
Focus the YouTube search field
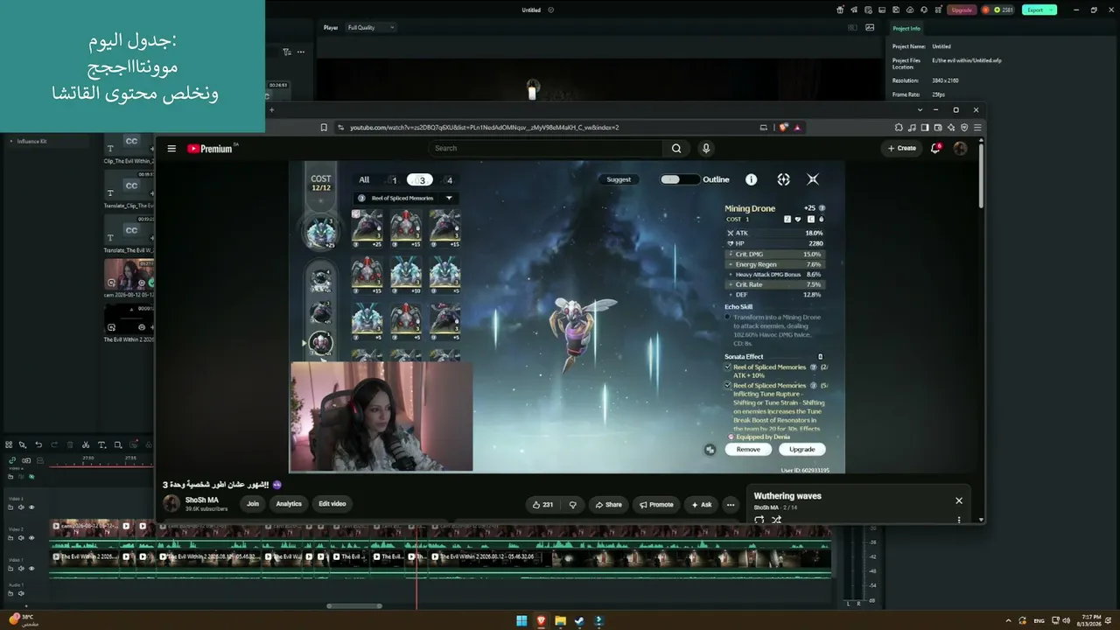pyautogui.click(x=546, y=148)
